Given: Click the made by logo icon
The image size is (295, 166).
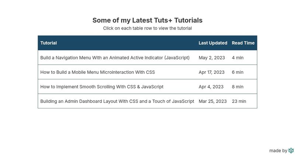Looking at the screenshot, I should click(x=291, y=151).
